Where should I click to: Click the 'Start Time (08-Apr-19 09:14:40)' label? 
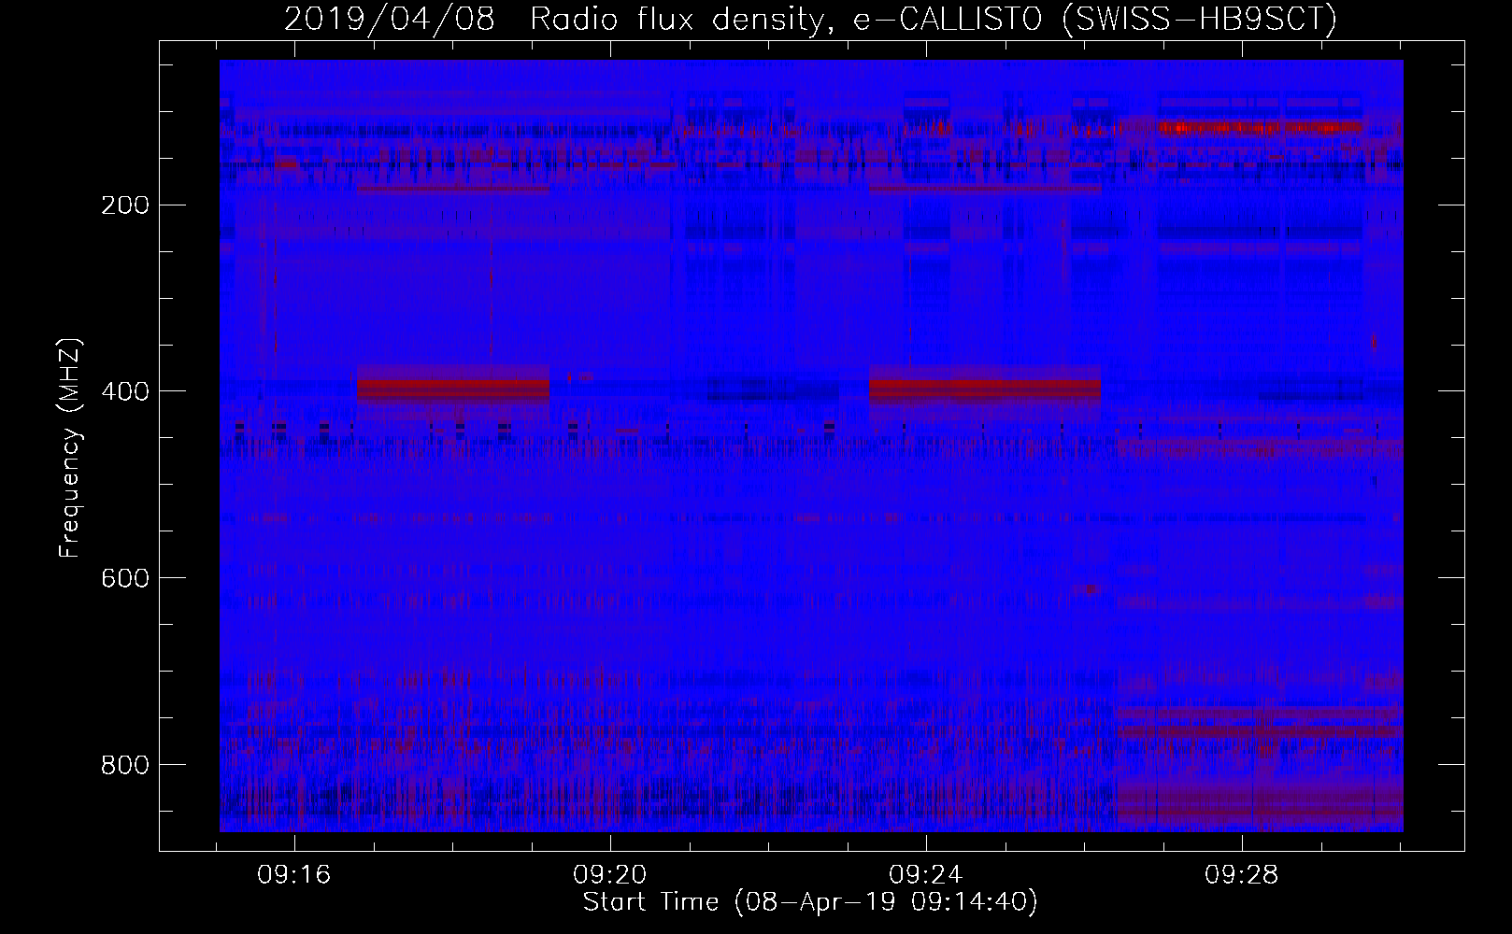[810, 902]
